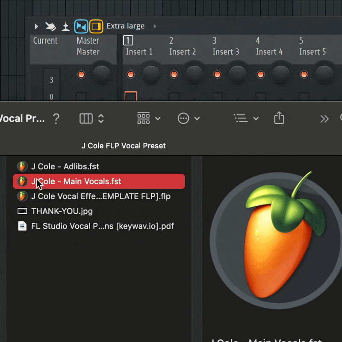Click the Finder help question mark icon
Image resolution: width=342 pixels, height=342 pixels.
pyautogui.click(x=56, y=118)
